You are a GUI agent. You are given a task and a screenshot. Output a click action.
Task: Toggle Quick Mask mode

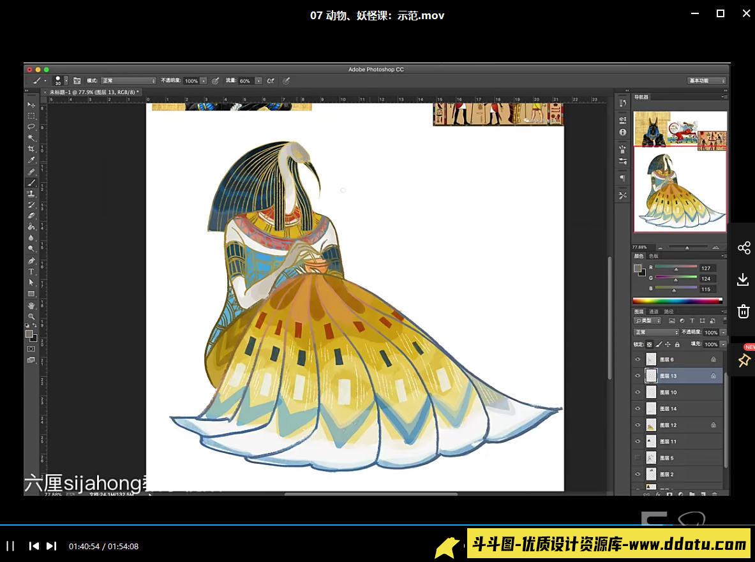point(31,349)
